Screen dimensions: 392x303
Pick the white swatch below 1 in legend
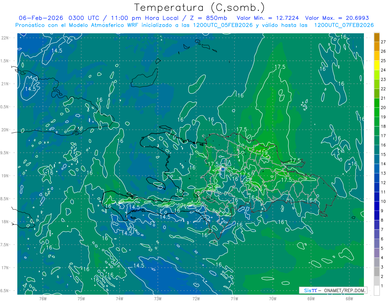click(377, 291)
